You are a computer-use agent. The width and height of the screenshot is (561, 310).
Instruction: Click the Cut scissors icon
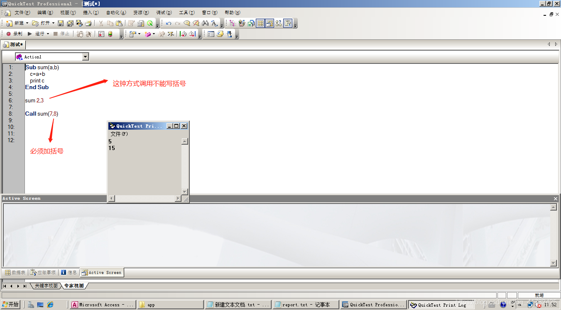[x=100, y=23]
